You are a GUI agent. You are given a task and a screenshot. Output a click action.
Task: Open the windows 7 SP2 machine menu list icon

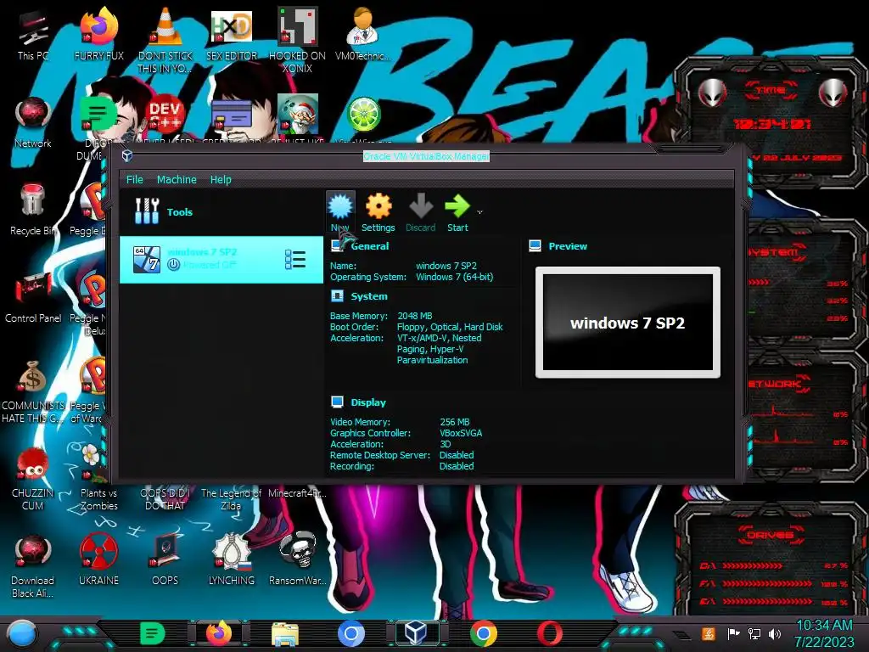(294, 259)
